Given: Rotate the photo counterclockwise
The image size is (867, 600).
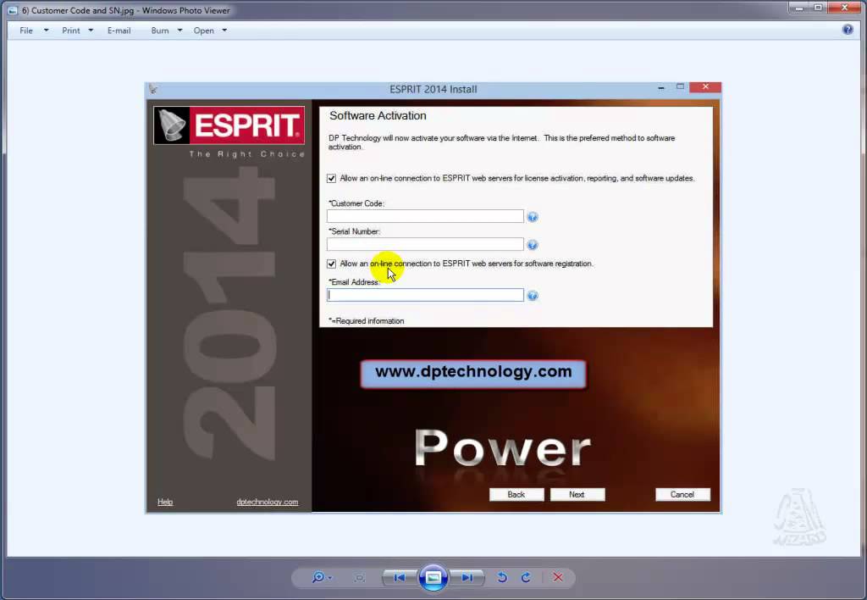Looking at the screenshot, I should (502, 577).
